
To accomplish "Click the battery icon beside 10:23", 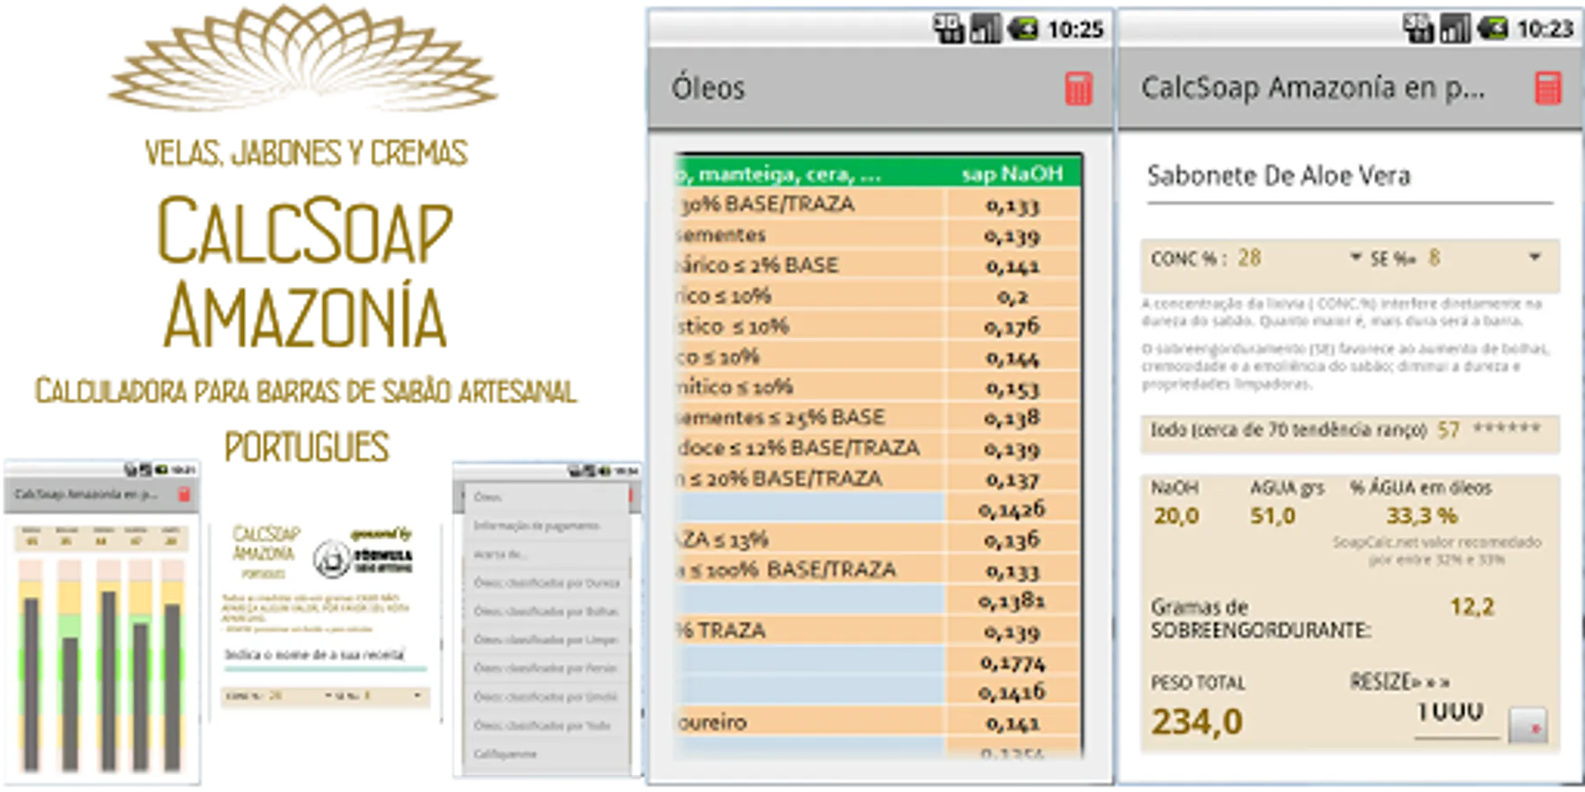I will pos(1493,29).
